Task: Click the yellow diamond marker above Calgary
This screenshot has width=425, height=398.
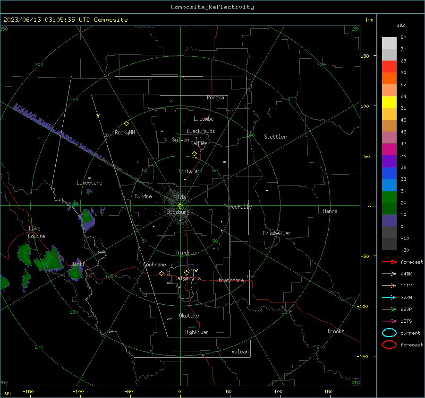Action: point(187,273)
